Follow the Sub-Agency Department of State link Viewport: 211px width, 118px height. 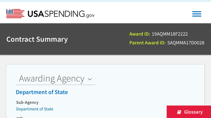coord(35,109)
